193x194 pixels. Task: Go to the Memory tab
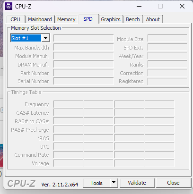[66, 19]
